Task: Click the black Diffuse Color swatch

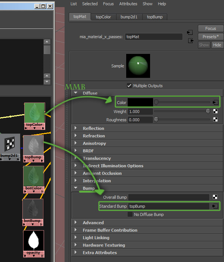Action: (140, 103)
